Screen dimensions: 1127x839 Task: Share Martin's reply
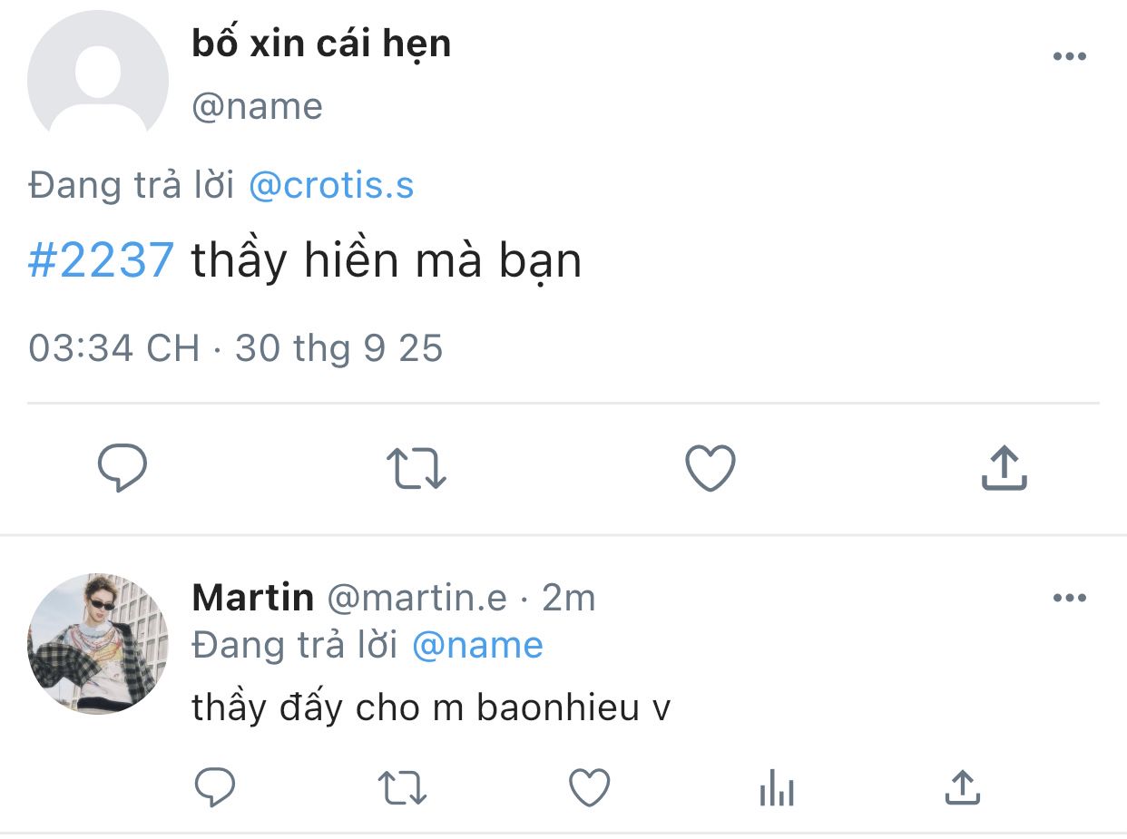[x=963, y=787]
